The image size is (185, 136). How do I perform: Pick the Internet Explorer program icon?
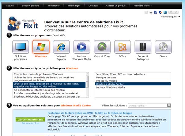pos(61,47)
